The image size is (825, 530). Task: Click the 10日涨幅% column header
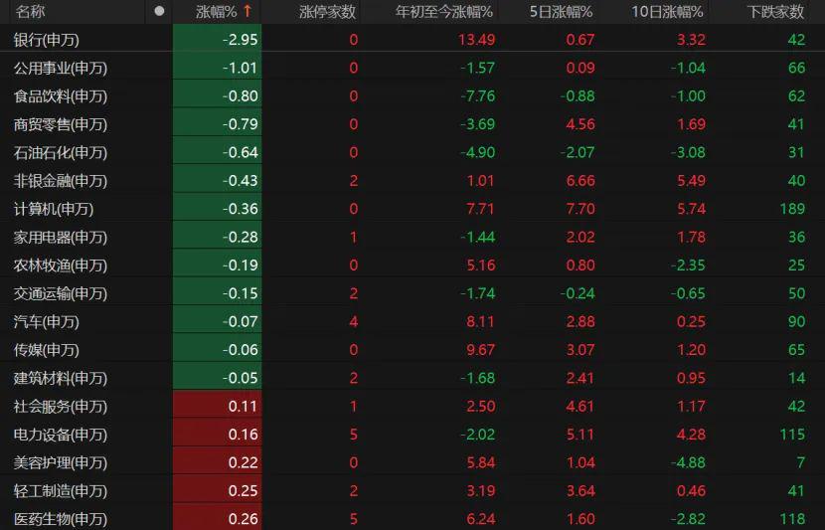point(667,12)
